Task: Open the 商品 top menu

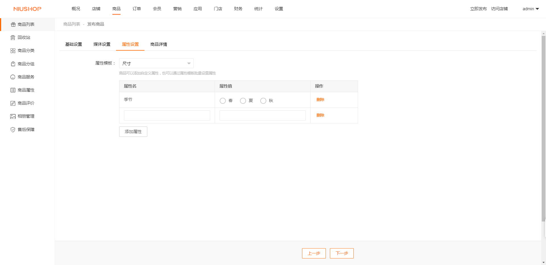Action: (x=116, y=9)
